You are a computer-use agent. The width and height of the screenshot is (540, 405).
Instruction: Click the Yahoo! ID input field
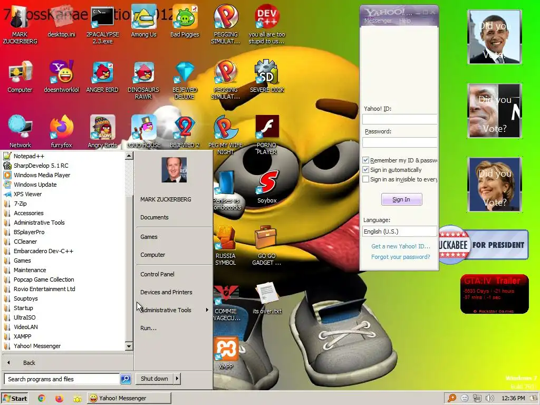click(x=400, y=119)
